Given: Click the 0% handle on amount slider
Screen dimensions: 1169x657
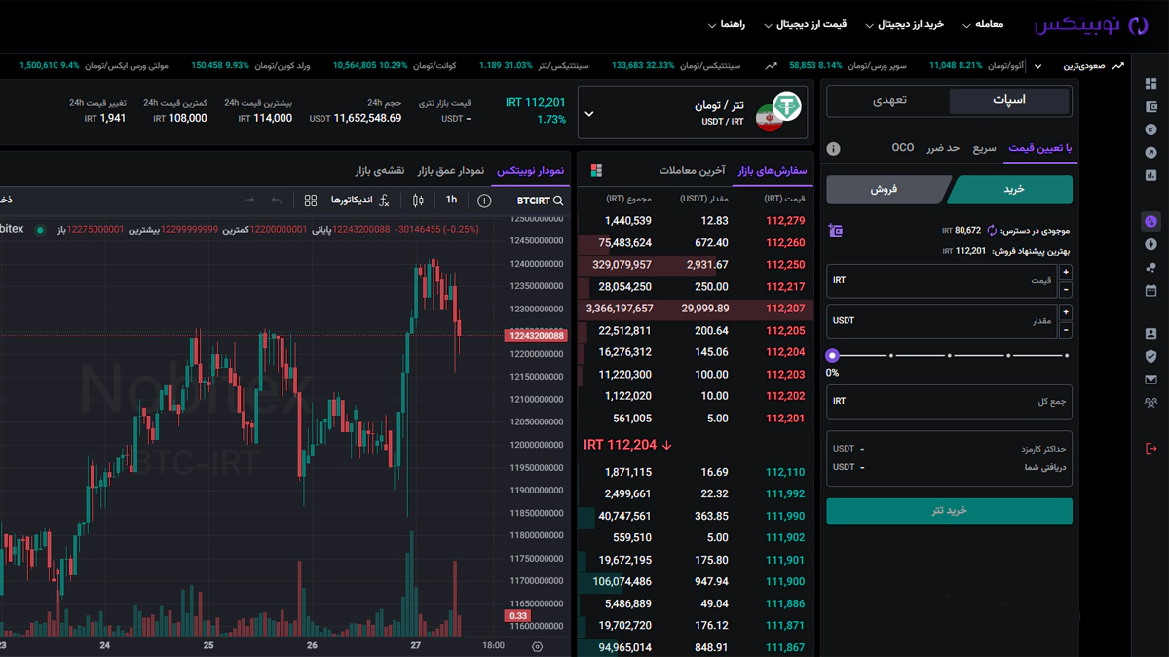Looking at the screenshot, I should pyautogui.click(x=832, y=356).
